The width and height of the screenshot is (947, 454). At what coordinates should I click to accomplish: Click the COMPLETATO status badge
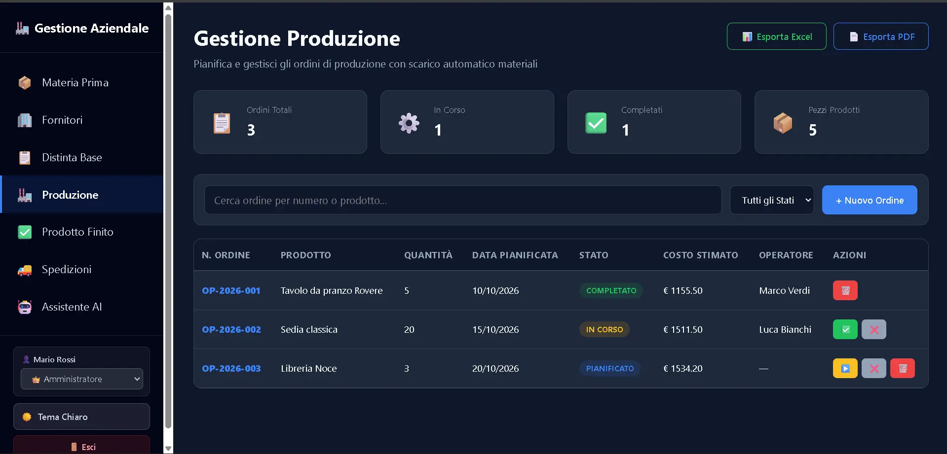click(x=611, y=290)
